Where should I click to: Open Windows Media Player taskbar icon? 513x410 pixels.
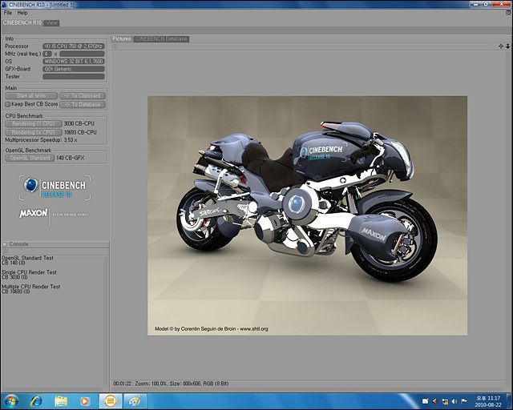click(x=85, y=401)
